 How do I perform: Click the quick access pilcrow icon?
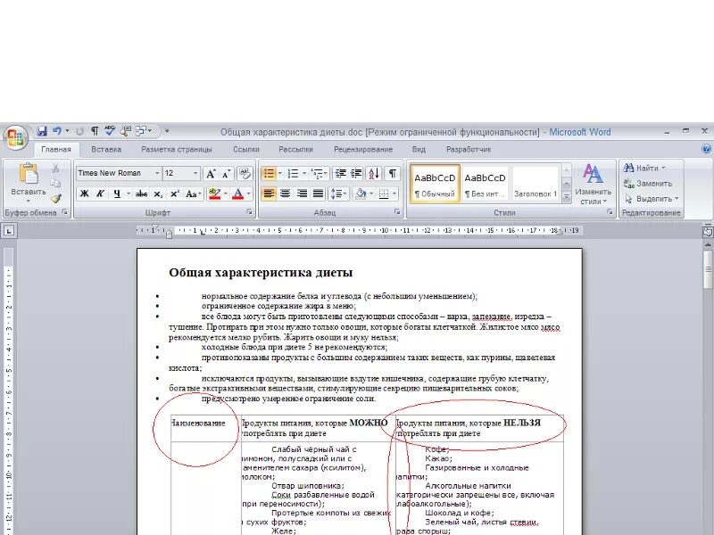95,131
